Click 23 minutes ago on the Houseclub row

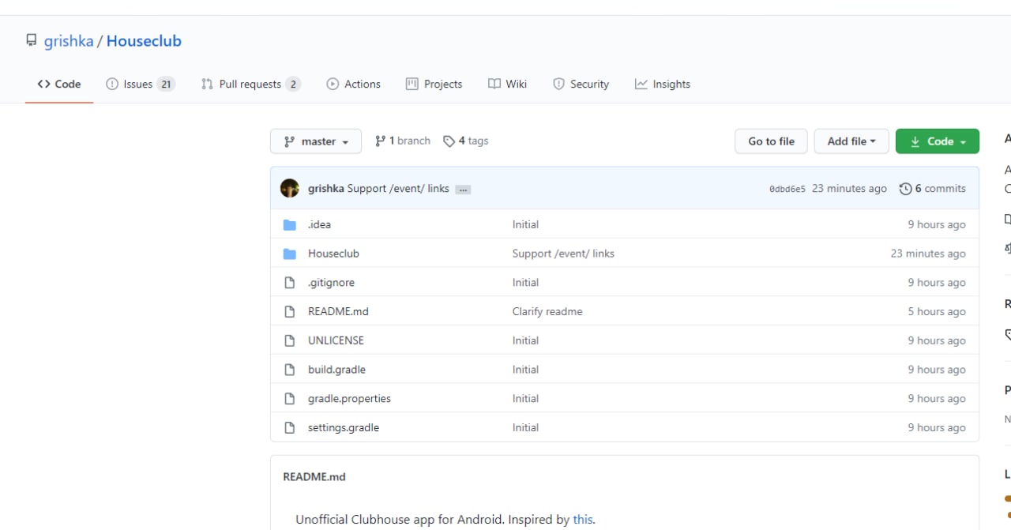pyautogui.click(x=928, y=254)
